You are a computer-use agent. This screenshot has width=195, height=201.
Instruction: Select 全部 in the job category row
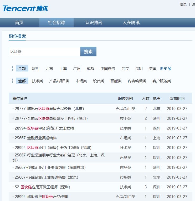[22, 81]
